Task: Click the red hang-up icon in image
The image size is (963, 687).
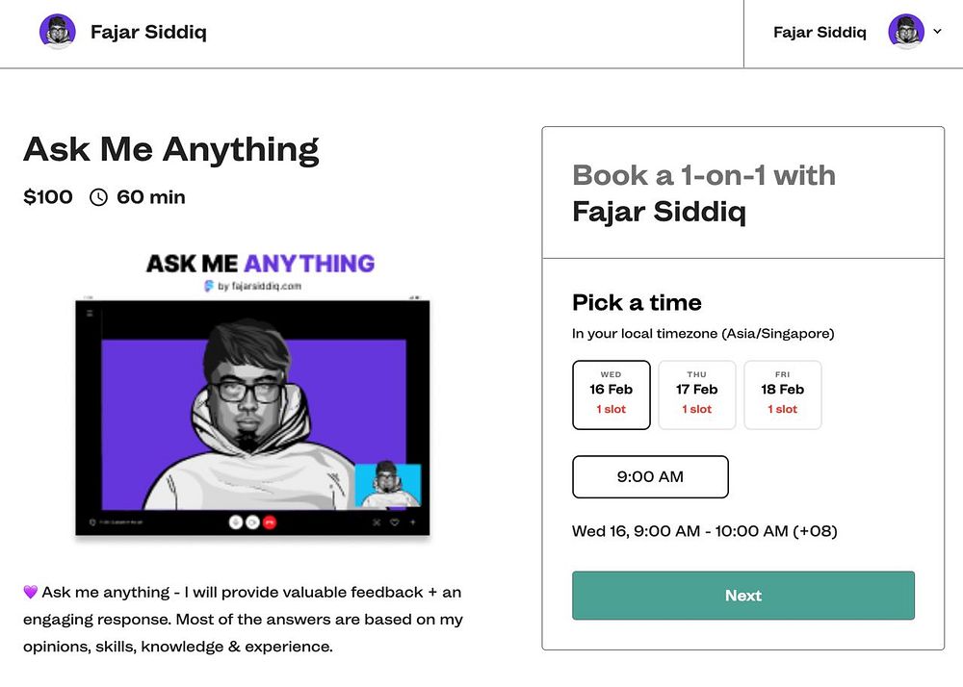Action: pyautogui.click(x=269, y=522)
